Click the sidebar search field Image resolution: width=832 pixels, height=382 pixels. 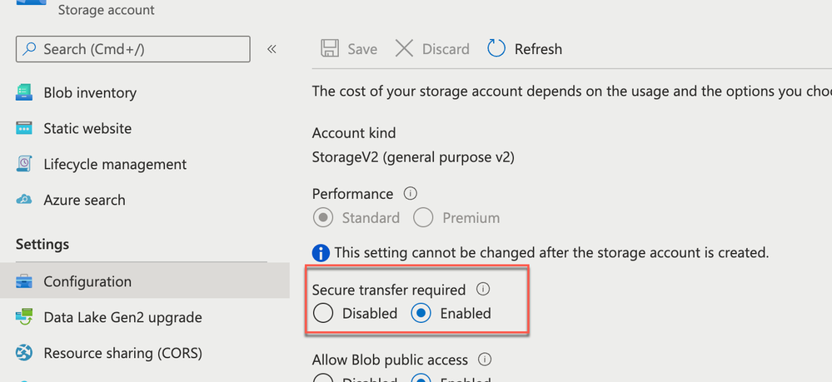click(133, 50)
